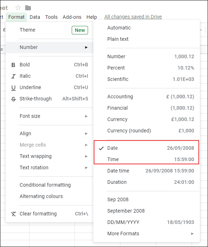The image size is (208, 247).
Task: Open the Data menu
Action: (35, 17)
